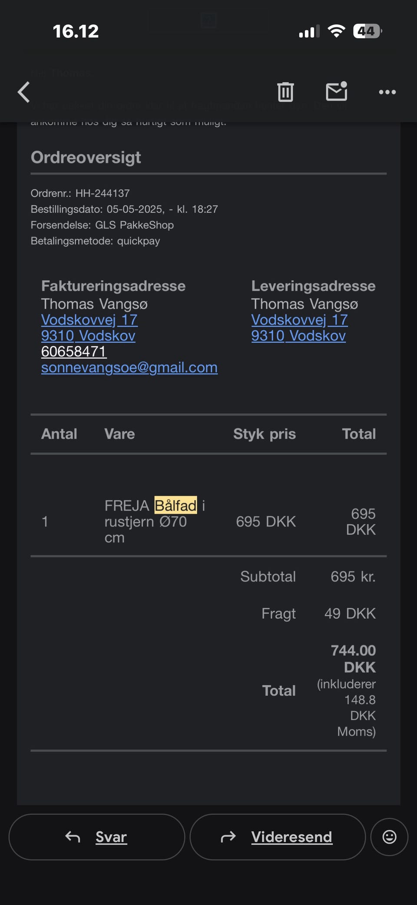Tap the reply arrow icon in Svar

point(73,837)
